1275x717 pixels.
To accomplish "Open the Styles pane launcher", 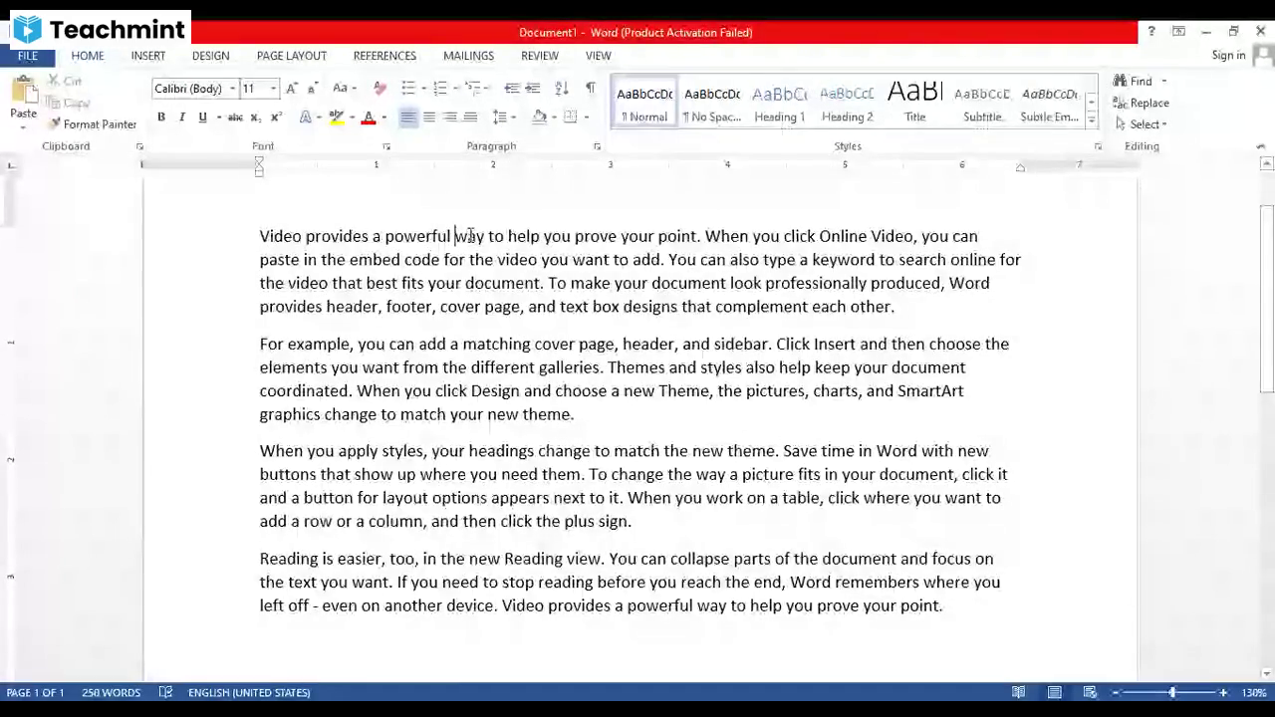I will tap(1098, 146).
